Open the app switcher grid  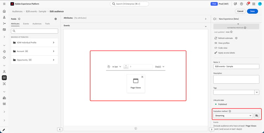pyautogui.click(x=254, y=4)
